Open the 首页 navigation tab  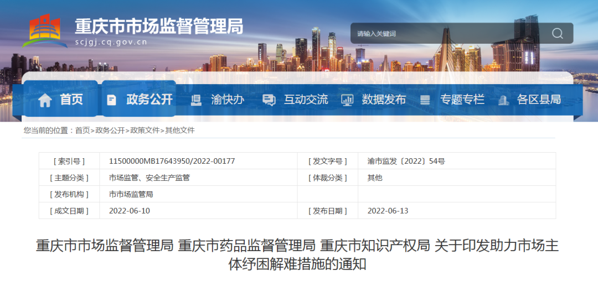point(71,100)
